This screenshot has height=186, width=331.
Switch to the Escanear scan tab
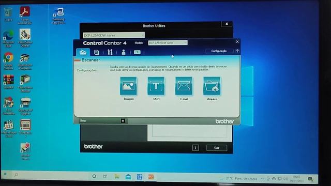coord(83,52)
